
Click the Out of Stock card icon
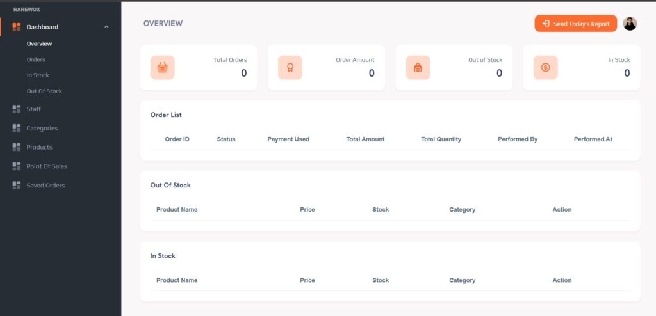(x=418, y=68)
